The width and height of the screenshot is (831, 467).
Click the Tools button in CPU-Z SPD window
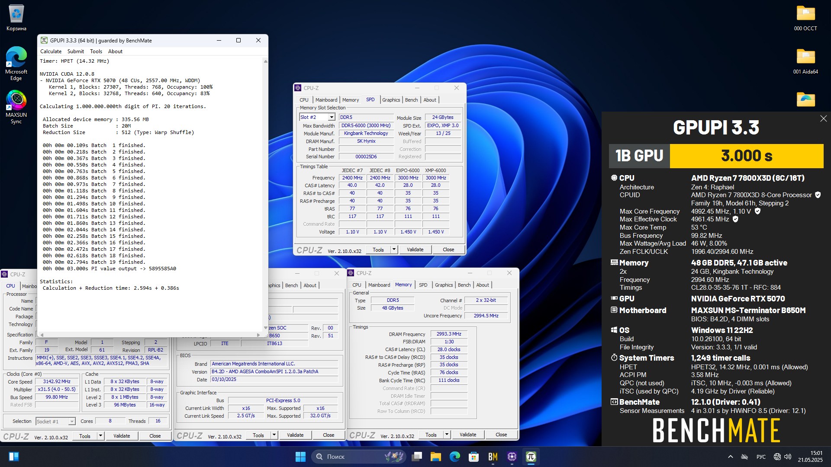378,249
